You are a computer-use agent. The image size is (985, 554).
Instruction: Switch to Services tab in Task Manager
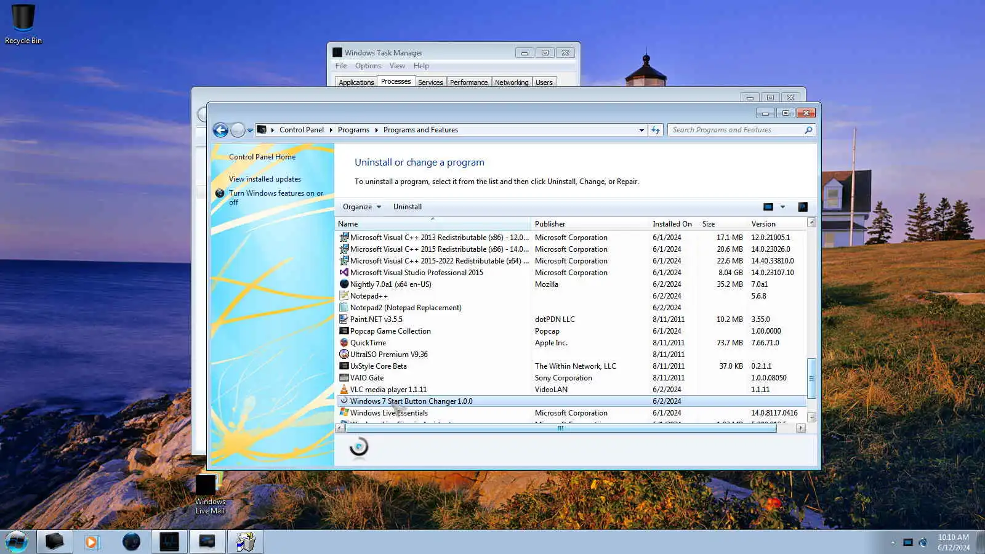point(430,82)
